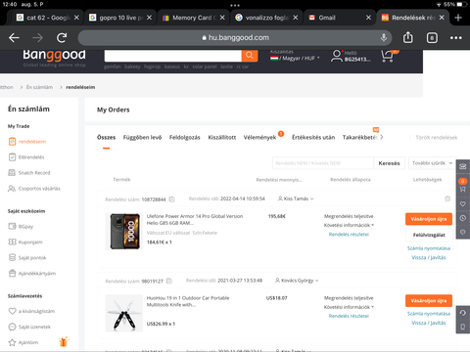
Task: Open the Magyar / HUF language dropdown
Action: (x=295, y=58)
